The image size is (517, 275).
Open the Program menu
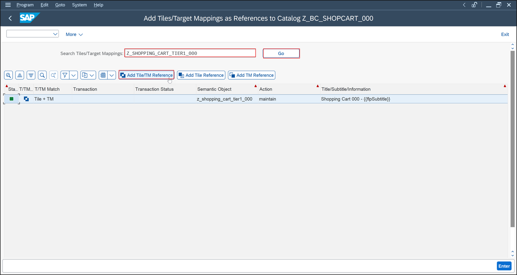(25, 5)
